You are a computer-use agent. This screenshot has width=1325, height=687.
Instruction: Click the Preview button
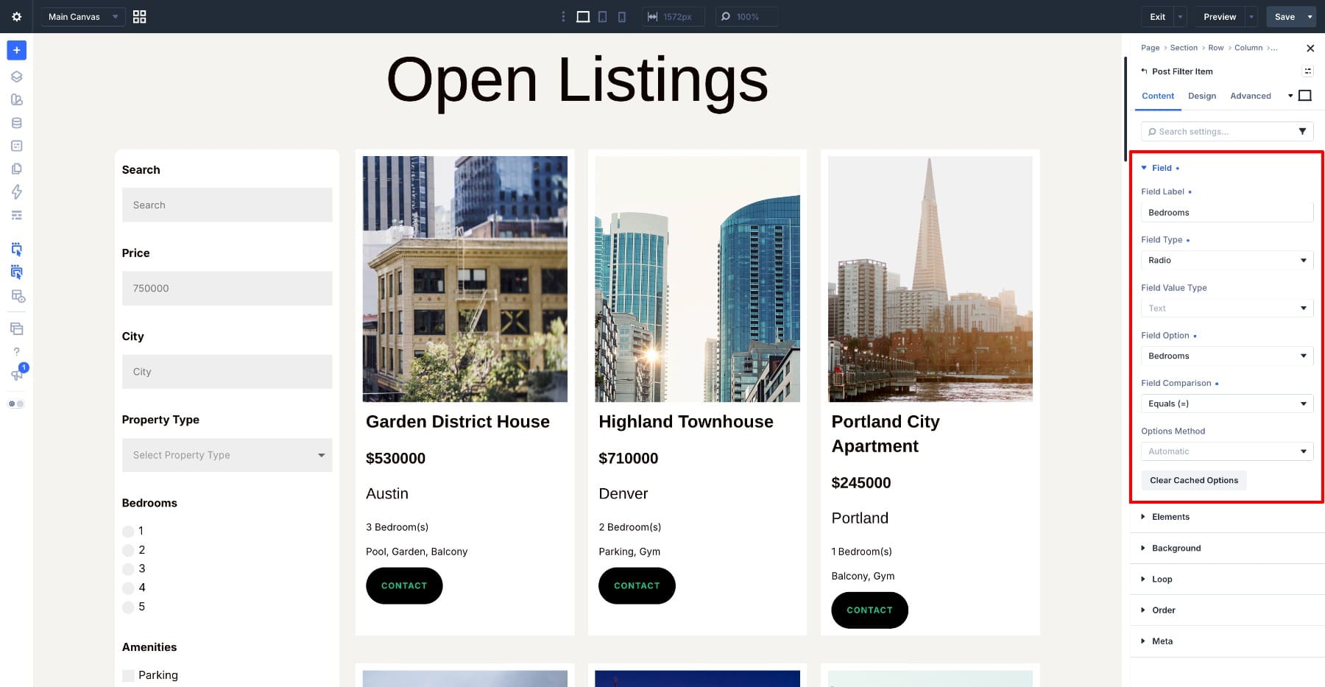[x=1220, y=16]
